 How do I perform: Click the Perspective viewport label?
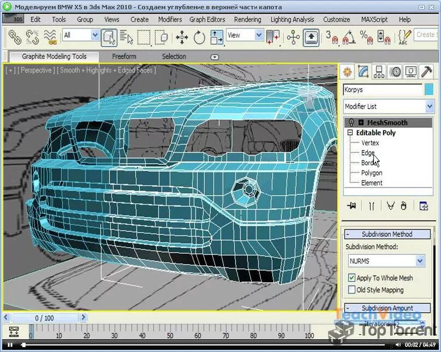pos(36,70)
